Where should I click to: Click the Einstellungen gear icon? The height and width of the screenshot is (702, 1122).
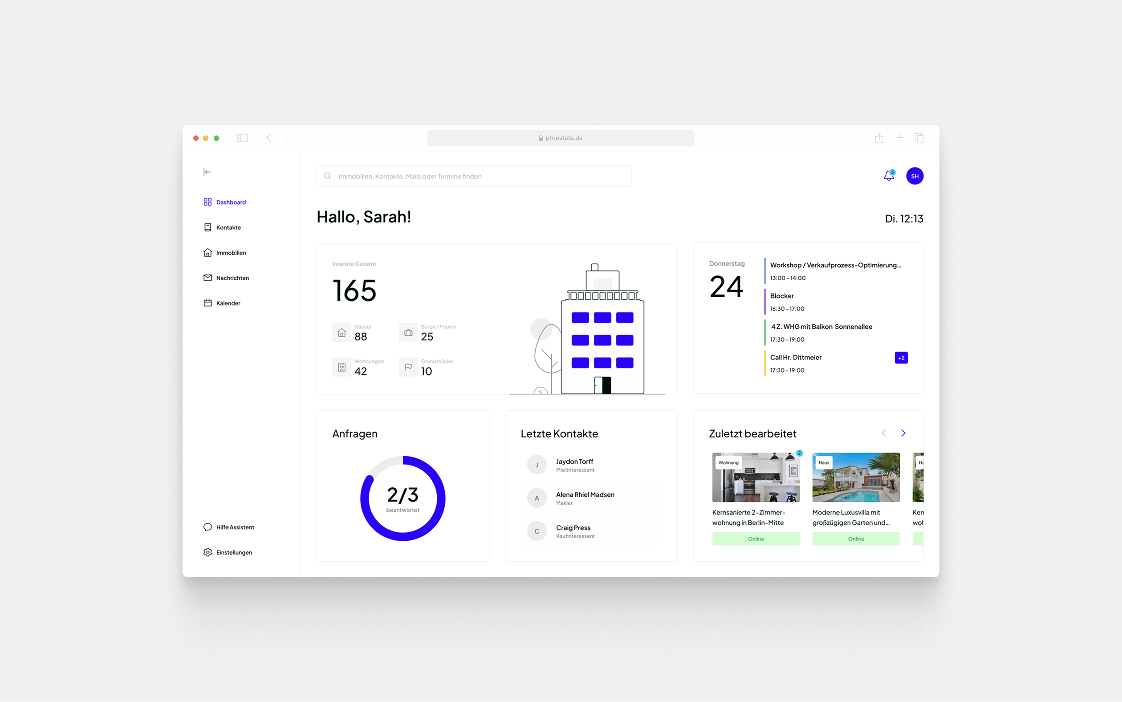[207, 552]
